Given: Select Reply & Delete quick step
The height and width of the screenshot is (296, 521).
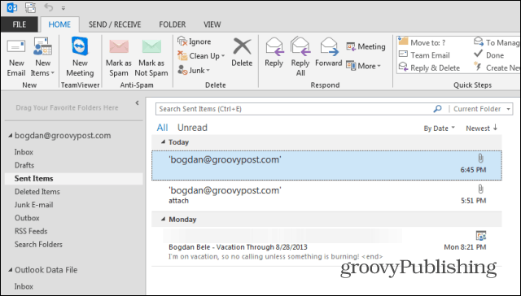Looking at the screenshot, I should pos(429,67).
